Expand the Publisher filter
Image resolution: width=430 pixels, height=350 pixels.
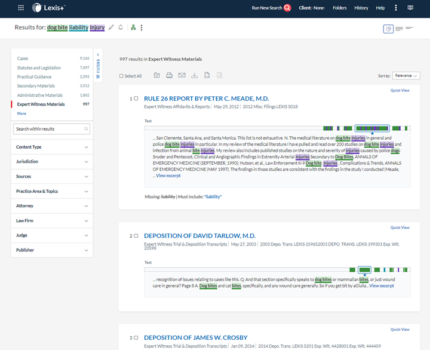52,250
